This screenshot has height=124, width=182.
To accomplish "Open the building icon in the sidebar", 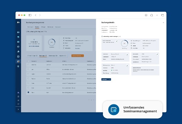I will (x=18, y=32).
